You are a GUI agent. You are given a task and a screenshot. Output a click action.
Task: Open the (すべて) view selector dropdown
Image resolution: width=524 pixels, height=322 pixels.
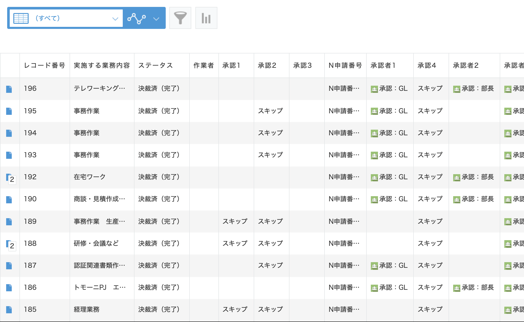point(66,18)
